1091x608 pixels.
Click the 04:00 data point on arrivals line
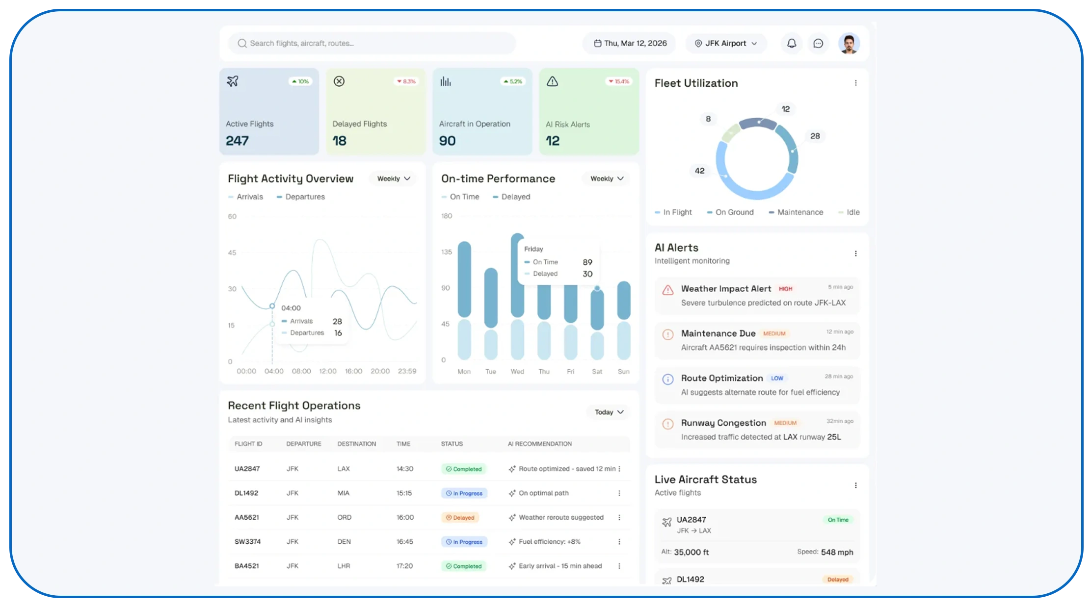(272, 306)
